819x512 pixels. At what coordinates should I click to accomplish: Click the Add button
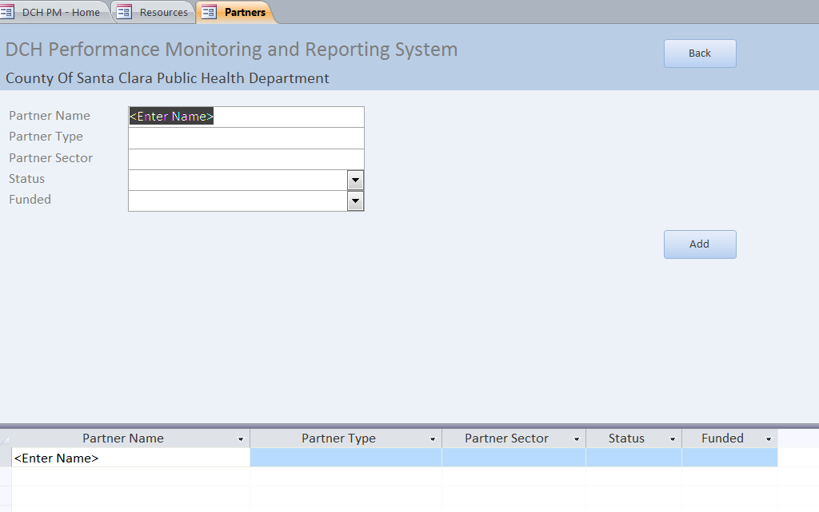699,244
